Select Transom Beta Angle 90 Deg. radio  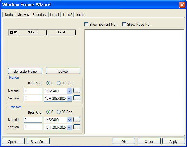coord(59,112)
